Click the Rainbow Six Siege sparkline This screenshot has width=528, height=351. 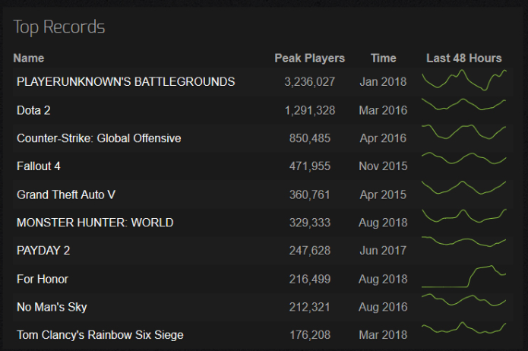point(464,327)
